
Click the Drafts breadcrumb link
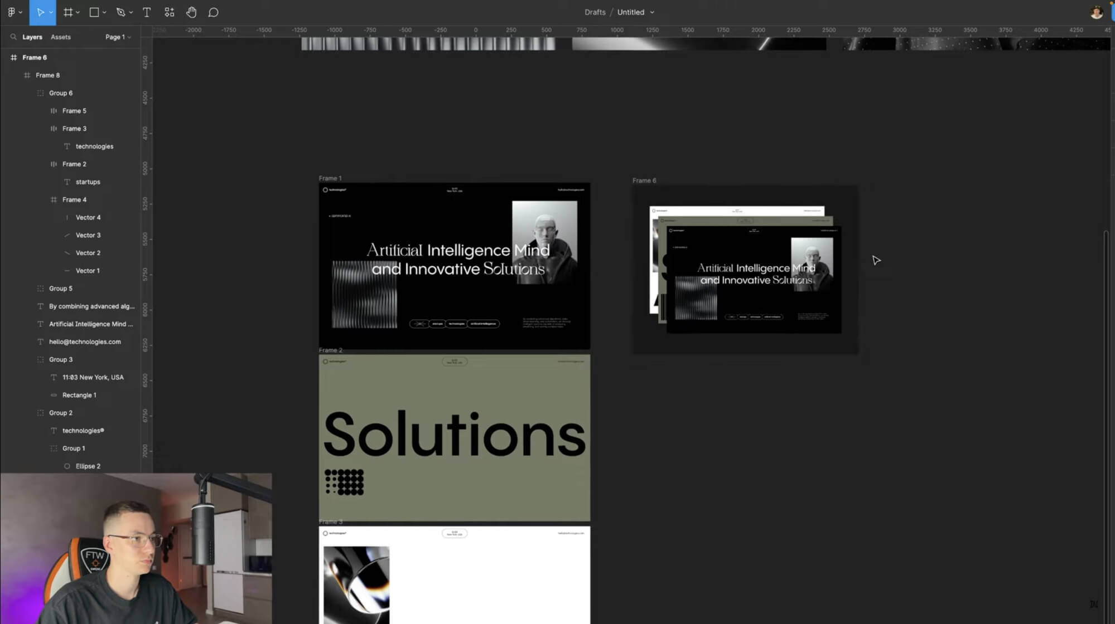(x=595, y=12)
